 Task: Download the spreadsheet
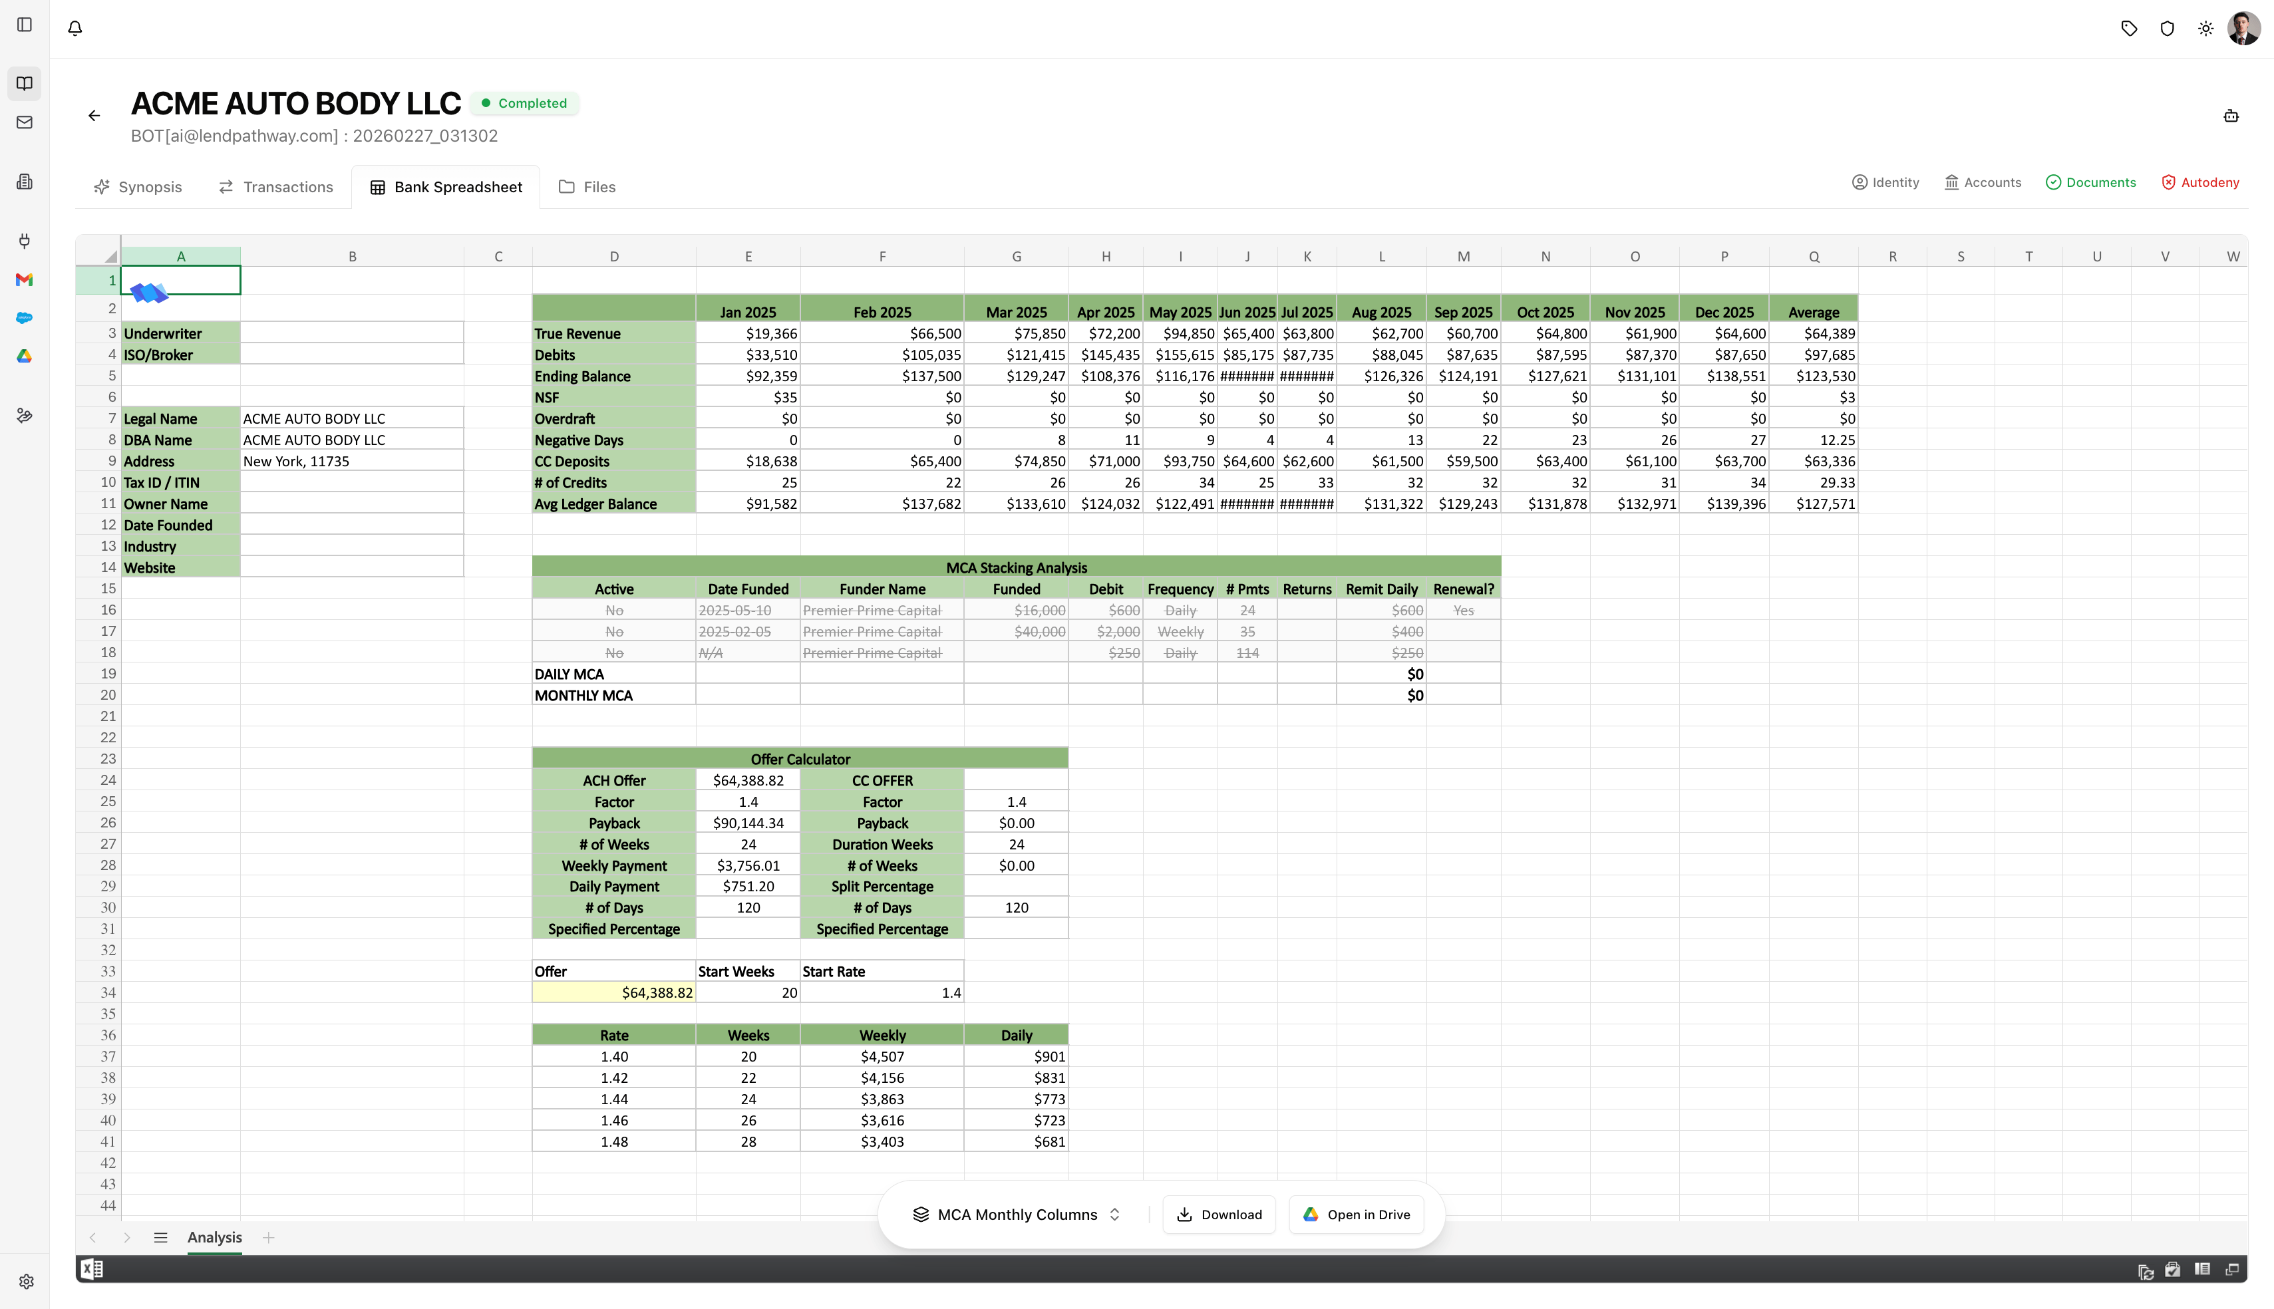1218,1215
